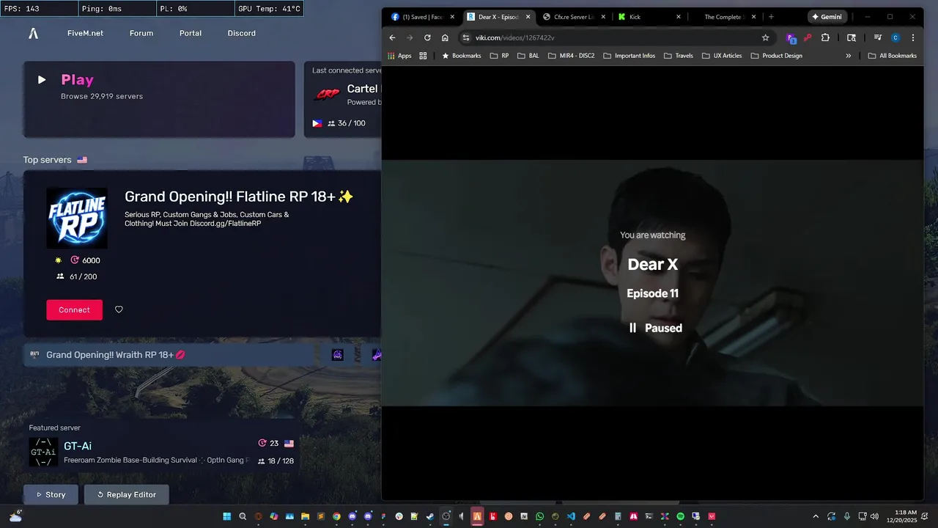Open Chrome three-dot menu

pyautogui.click(x=913, y=37)
